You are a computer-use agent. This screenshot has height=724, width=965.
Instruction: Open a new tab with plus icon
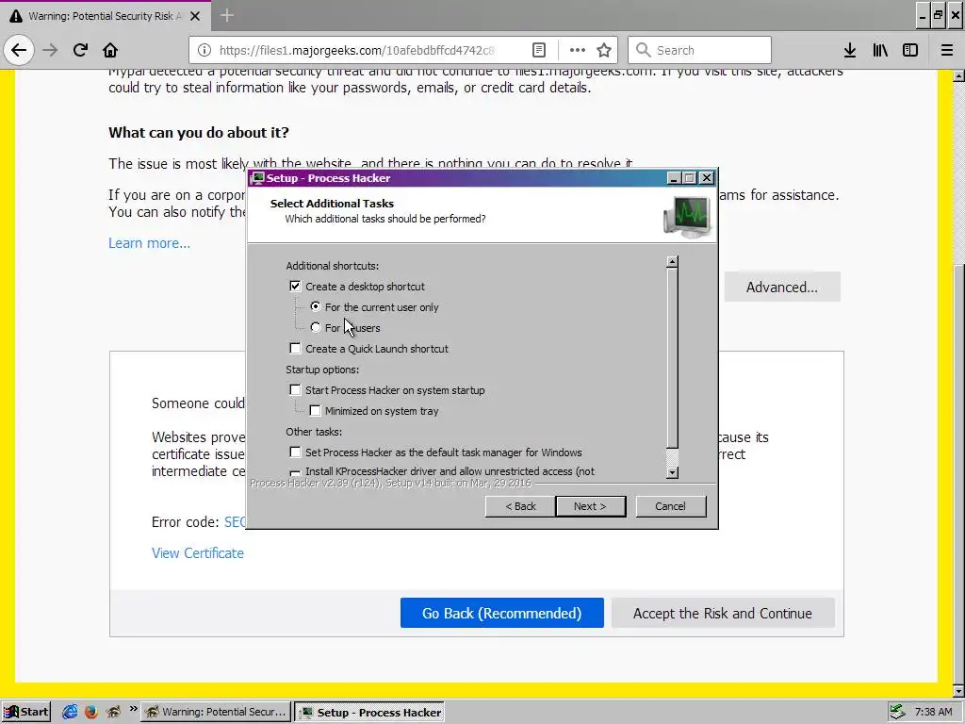(227, 15)
